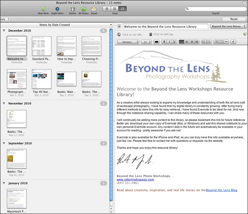
Task: Switch to mixed snippet view mode
Action: tap(115, 9)
